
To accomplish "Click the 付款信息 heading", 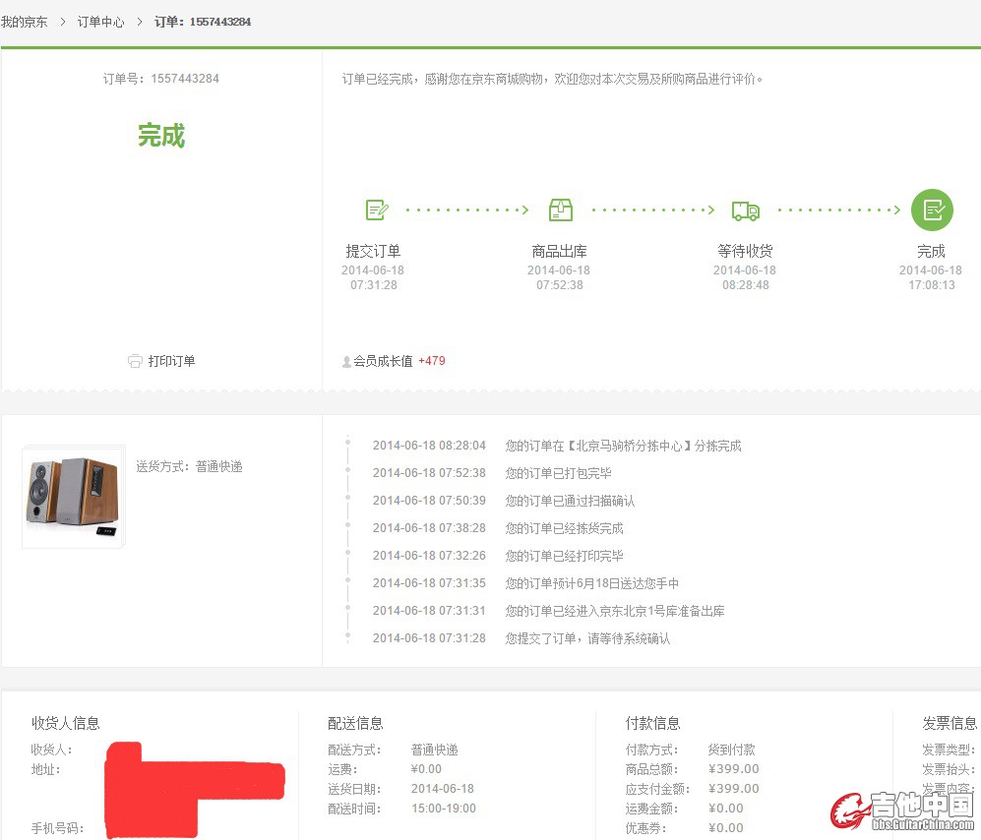I will (x=652, y=723).
